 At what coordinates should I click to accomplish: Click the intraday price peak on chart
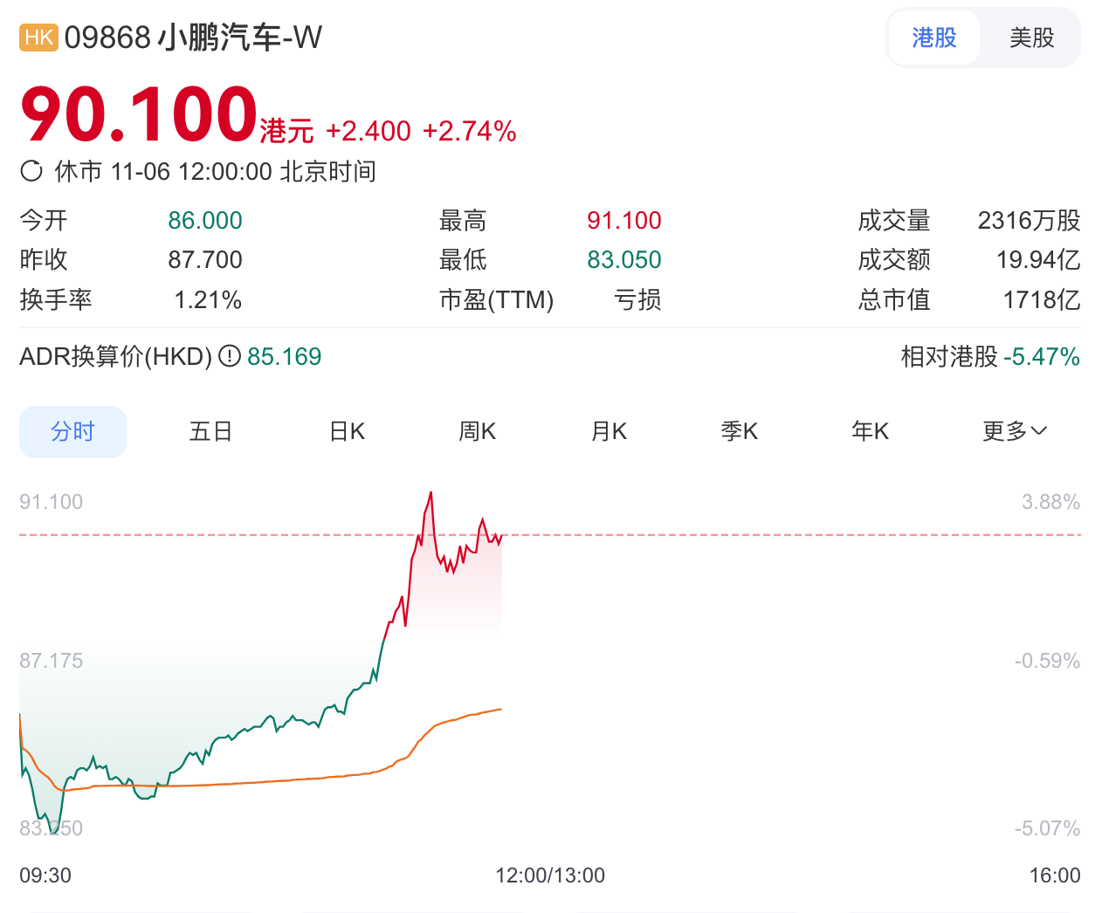pos(430,494)
